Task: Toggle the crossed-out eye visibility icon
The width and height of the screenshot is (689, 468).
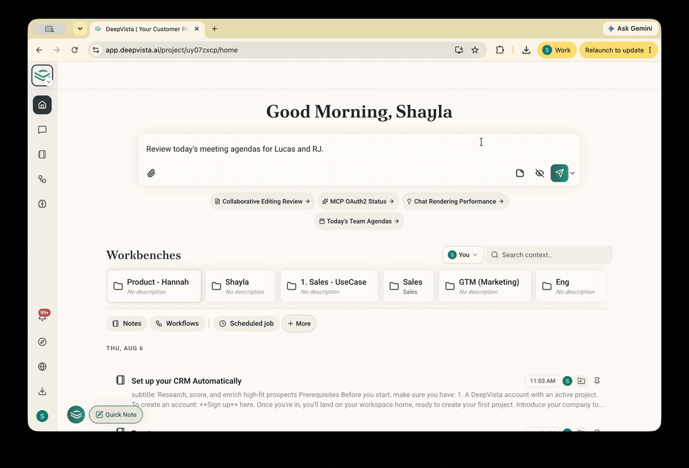Action: [539, 173]
